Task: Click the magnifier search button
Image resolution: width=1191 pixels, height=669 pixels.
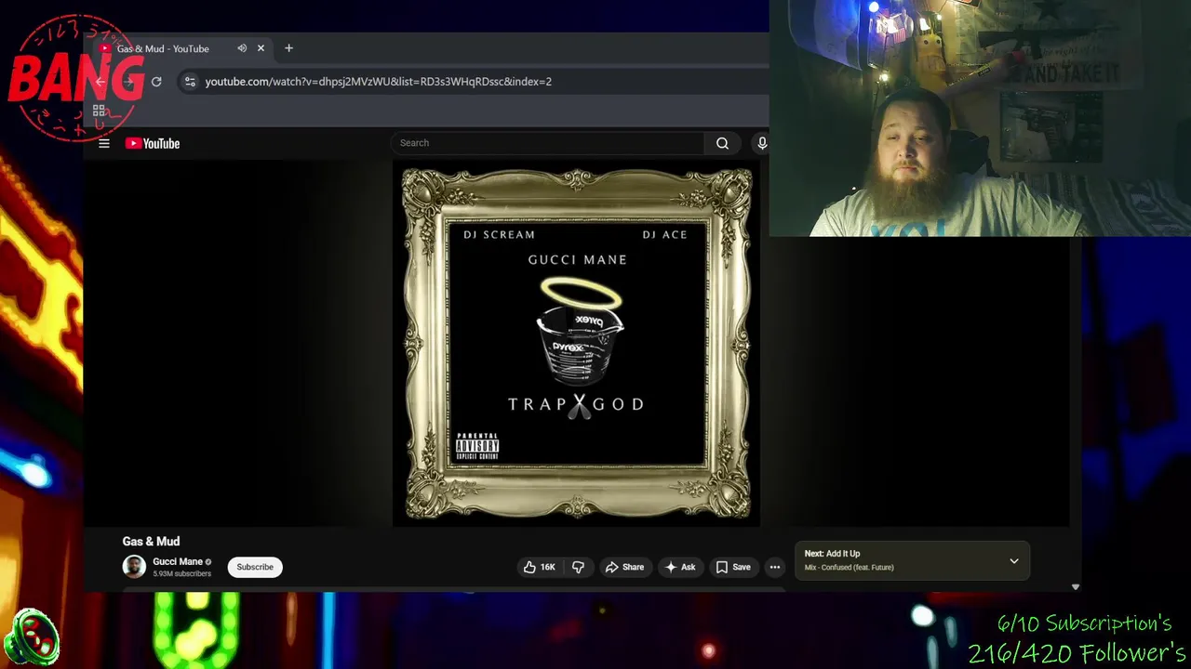Action: pyautogui.click(x=722, y=143)
